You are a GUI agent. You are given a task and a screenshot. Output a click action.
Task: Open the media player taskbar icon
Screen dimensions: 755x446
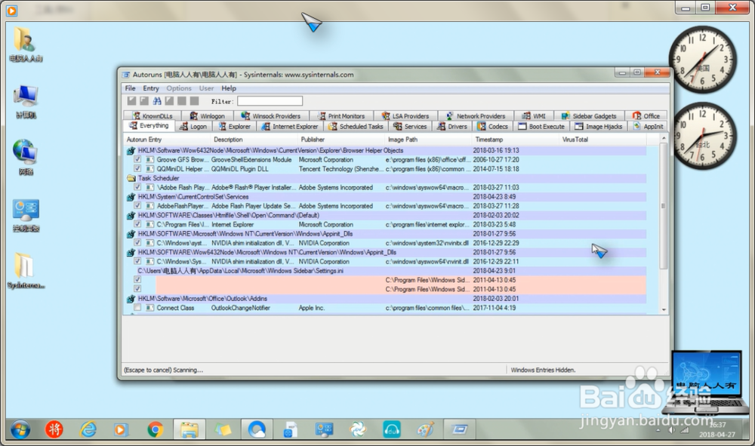pyautogui.click(x=120, y=429)
